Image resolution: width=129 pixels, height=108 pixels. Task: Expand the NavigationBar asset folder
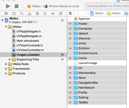click(71, 83)
